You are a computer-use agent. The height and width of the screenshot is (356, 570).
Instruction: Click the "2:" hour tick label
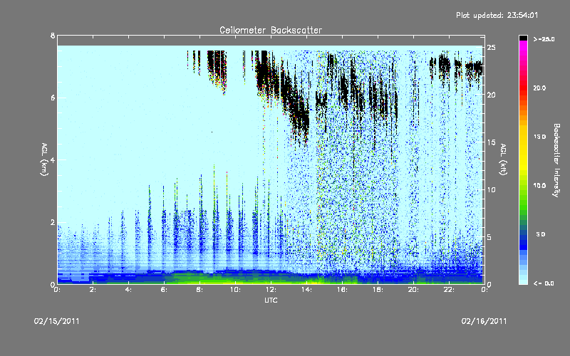(x=93, y=290)
